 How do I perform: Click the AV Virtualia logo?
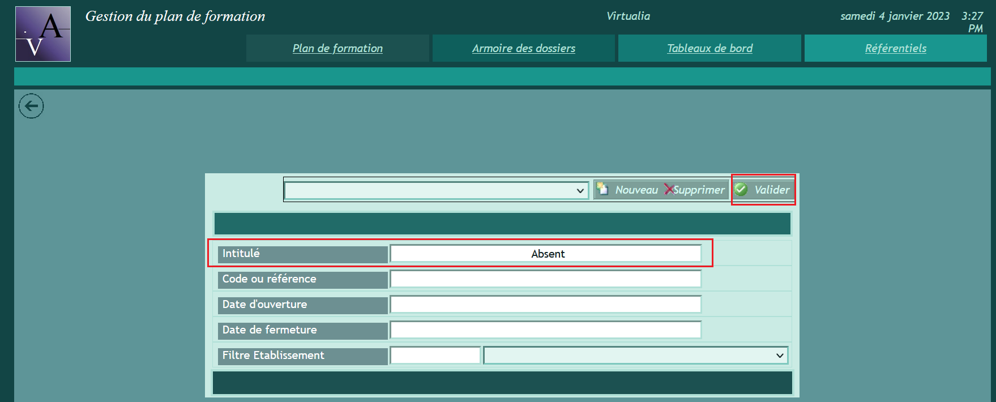point(43,34)
